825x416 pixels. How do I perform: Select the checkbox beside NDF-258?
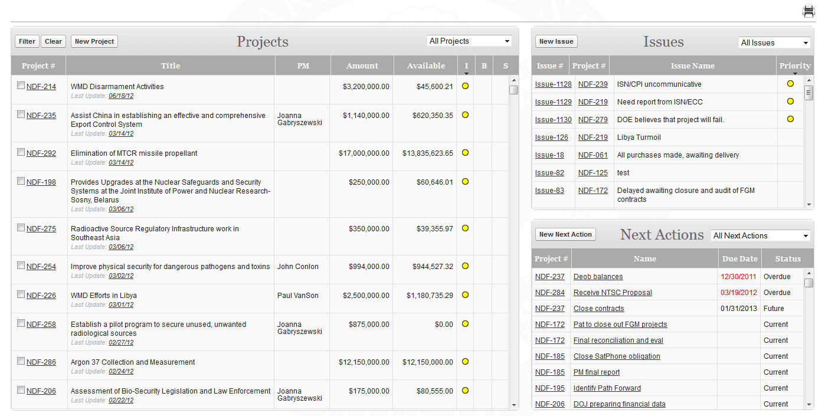[x=21, y=324]
